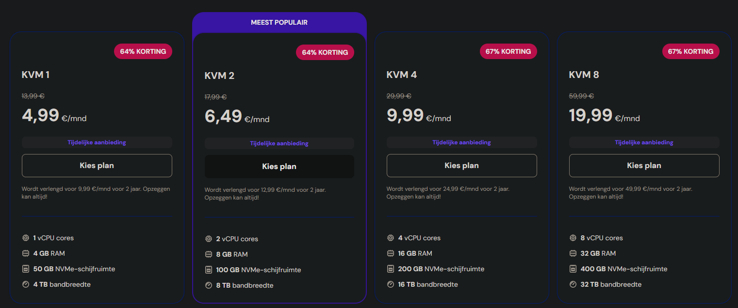This screenshot has width=738, height=308.
Task: Click the vCPU cores icon under KVM 4
Action: 390,238
